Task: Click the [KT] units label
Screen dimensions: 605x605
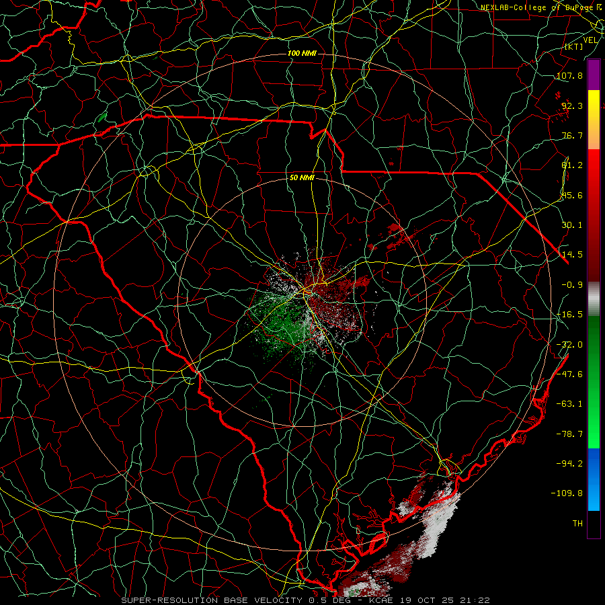Action: click(573, 46)
